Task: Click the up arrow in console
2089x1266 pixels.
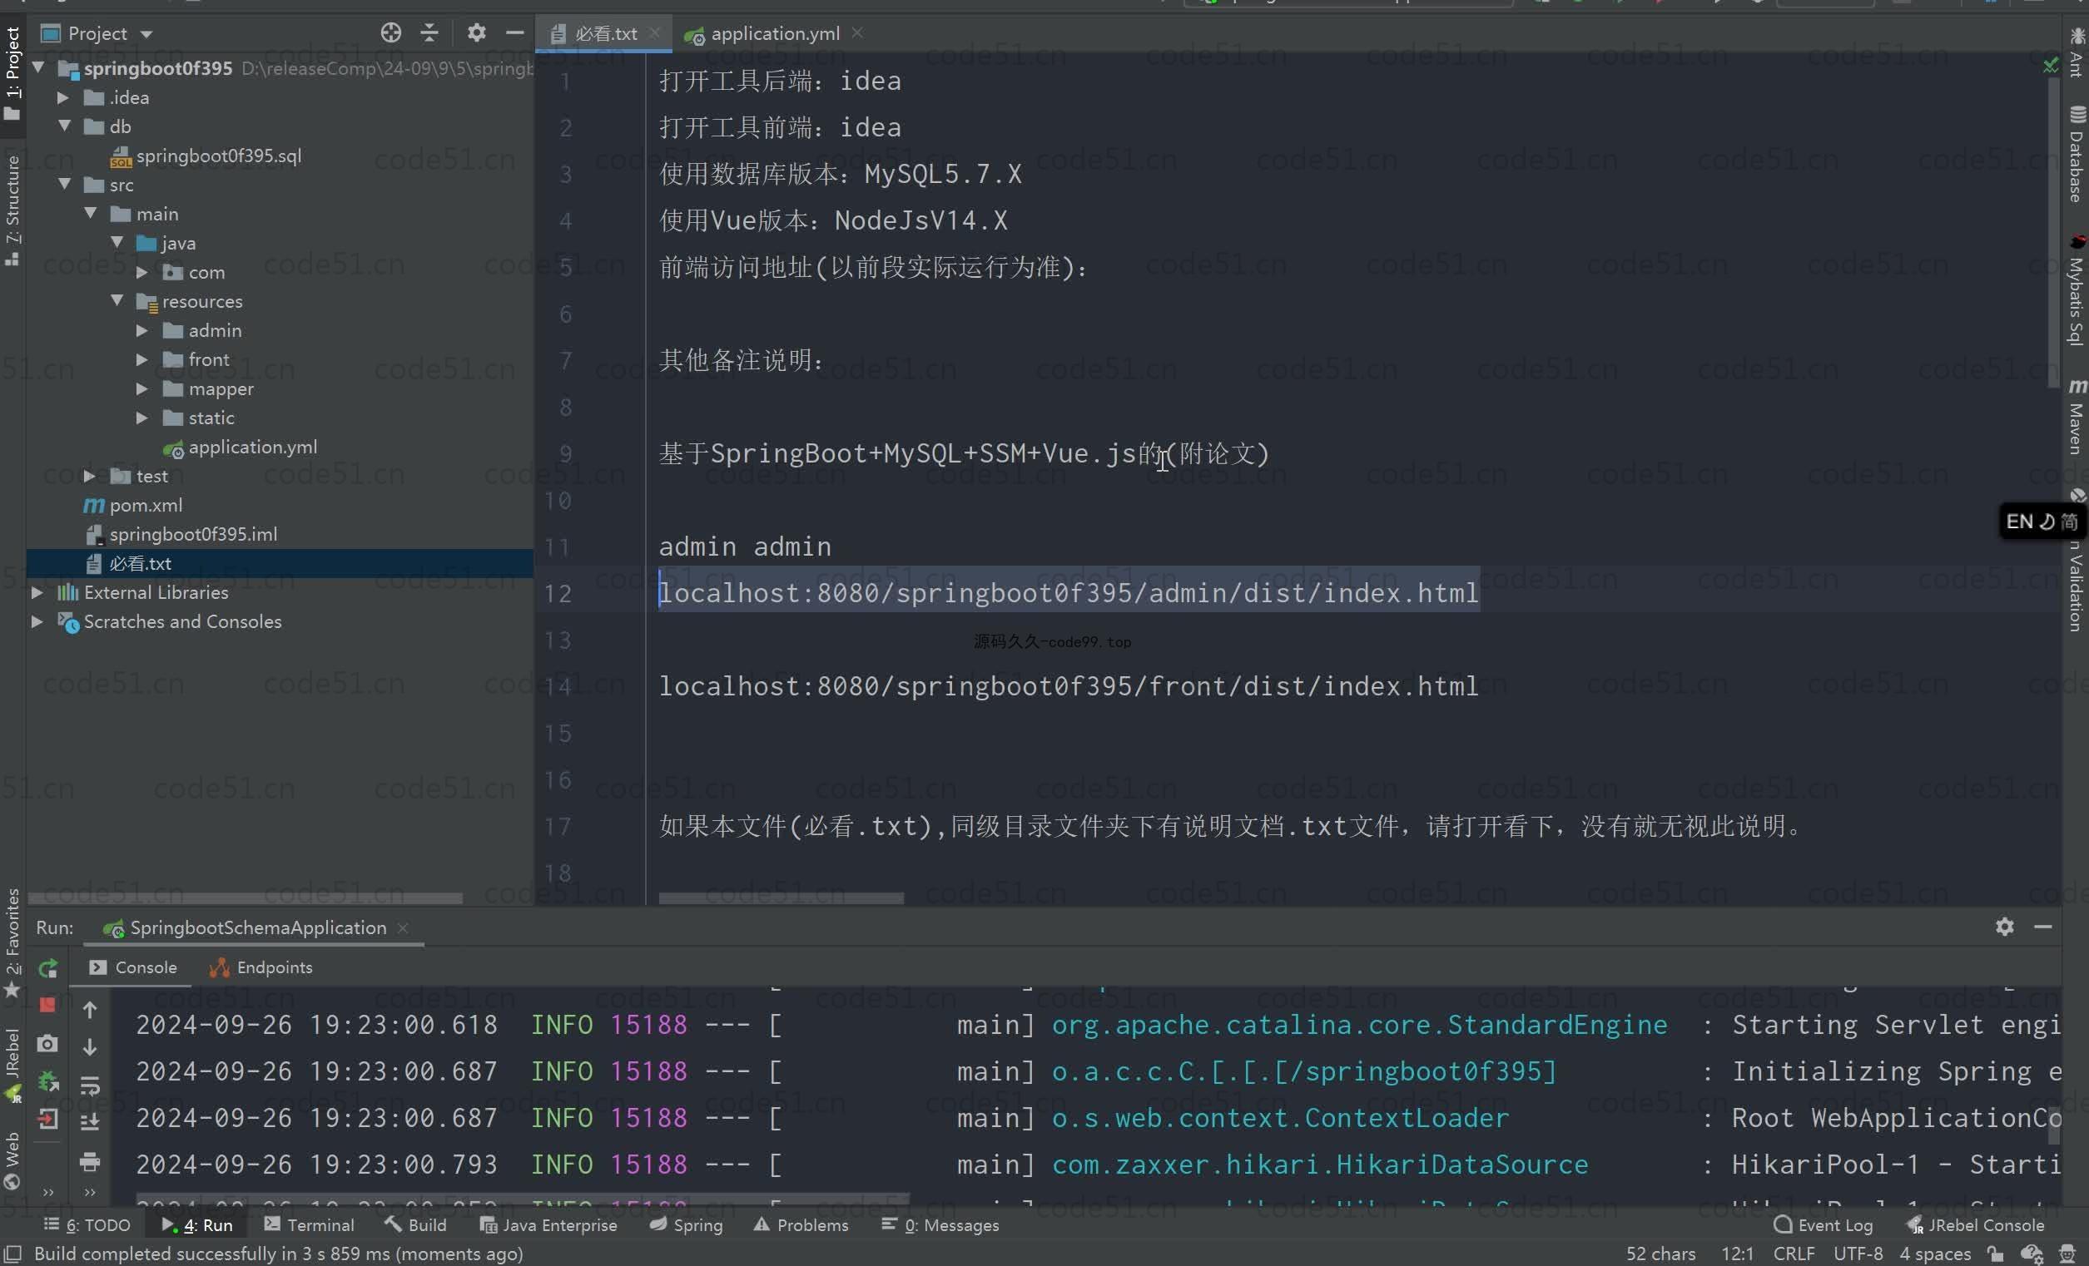Action: (x=90, y=1009)
